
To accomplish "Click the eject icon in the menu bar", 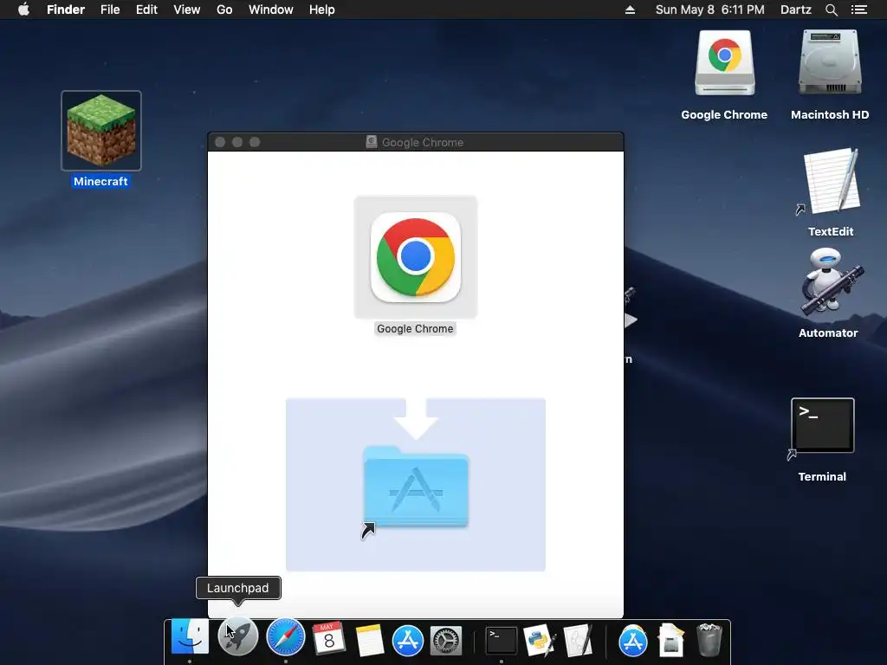I will pos(630,10).
